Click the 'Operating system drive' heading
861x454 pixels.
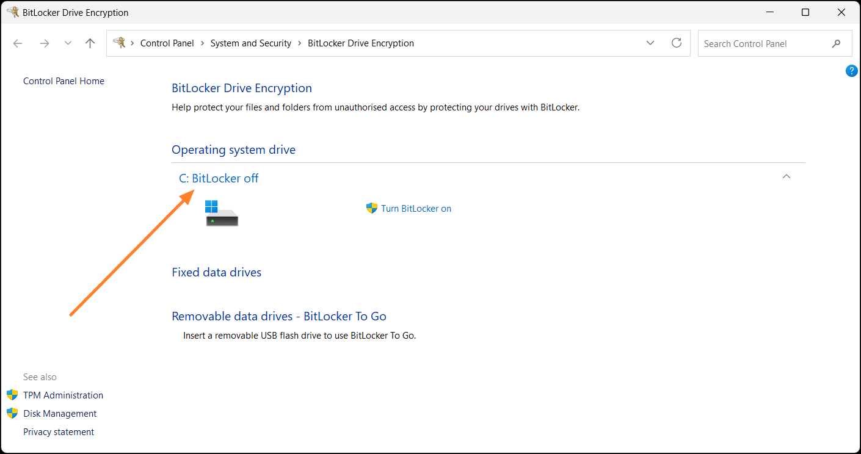coord(234,150)
